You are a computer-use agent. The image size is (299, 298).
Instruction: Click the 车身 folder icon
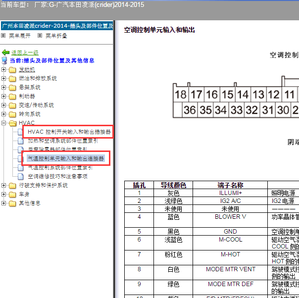pyautogui.click(x=12, y=195)
